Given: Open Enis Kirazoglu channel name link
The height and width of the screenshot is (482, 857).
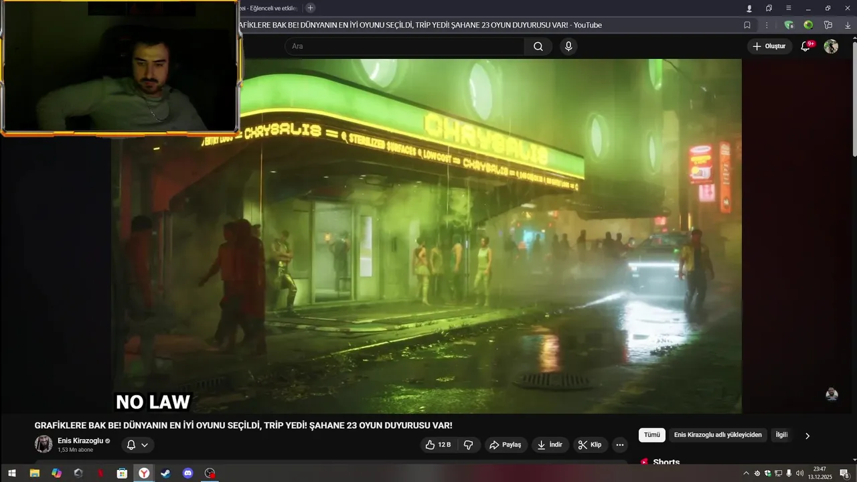Looking at the screenshot, I should pos(80,440).
